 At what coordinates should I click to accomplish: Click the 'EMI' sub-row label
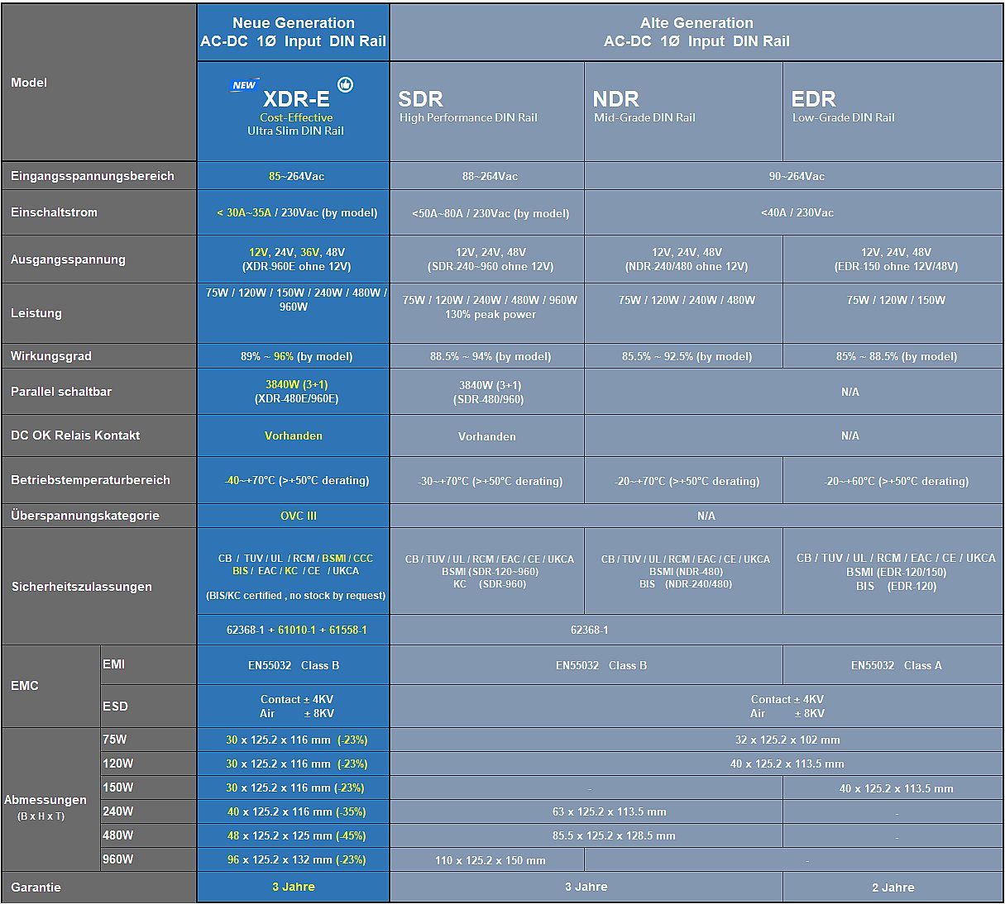[x=114, y=664]
